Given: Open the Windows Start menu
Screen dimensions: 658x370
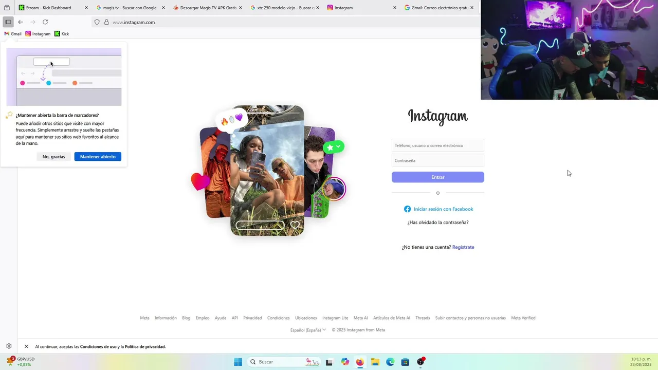Looking at the screenshot, I should [x=238, y=362].
